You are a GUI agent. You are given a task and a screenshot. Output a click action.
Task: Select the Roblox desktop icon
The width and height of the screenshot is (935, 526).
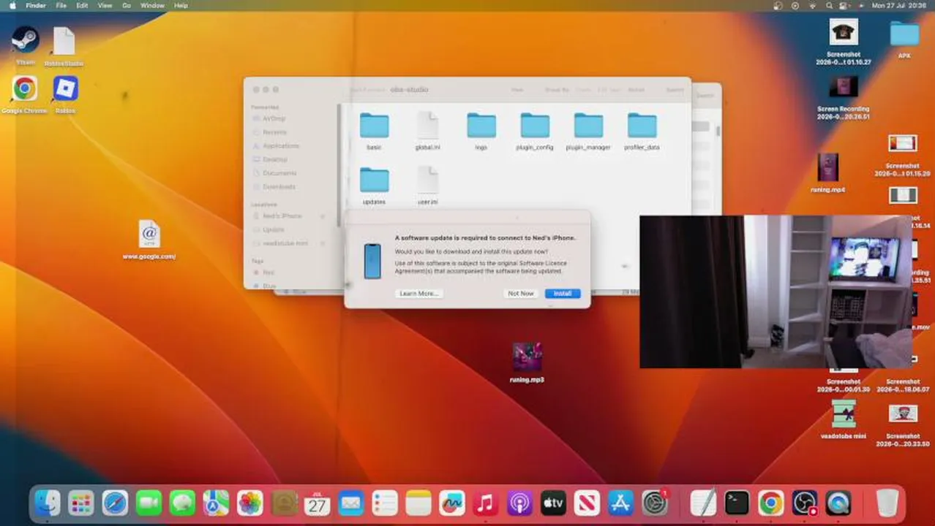[x=65, y=95]
